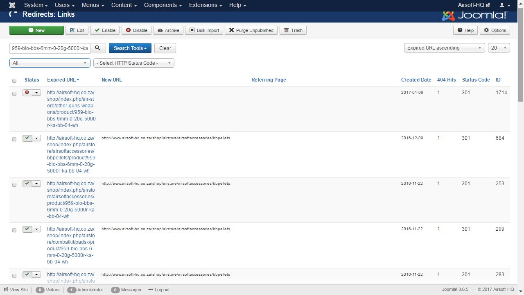Open the expired URL link for ID 253
Viewport: 524px width, 295px height.
click(x=71, y=200)
